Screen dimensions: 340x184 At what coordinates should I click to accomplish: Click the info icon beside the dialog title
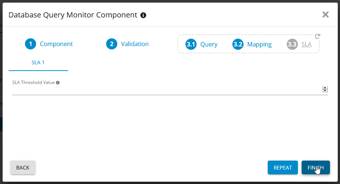(x=143, y=15)
